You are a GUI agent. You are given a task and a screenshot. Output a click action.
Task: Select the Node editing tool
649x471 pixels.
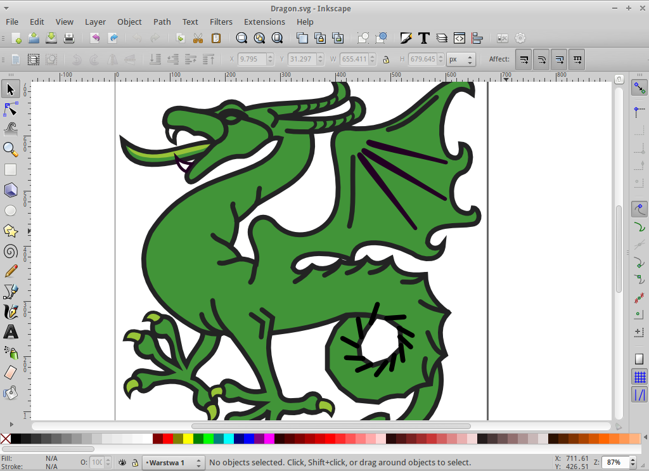10,109
